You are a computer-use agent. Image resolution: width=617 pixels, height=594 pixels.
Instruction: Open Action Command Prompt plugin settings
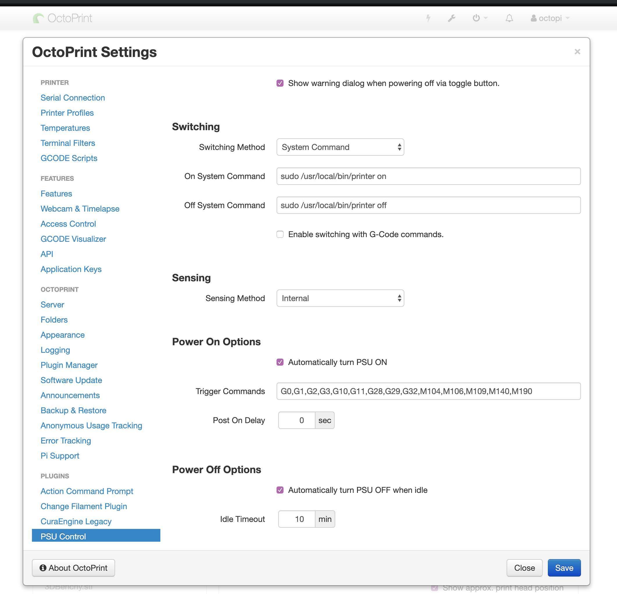tap(87, 491)
